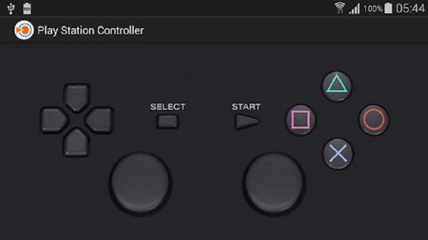Tap the blue cross button
Image resolution: width=428 pixels, height=240 pixels.
pos(338,154)
